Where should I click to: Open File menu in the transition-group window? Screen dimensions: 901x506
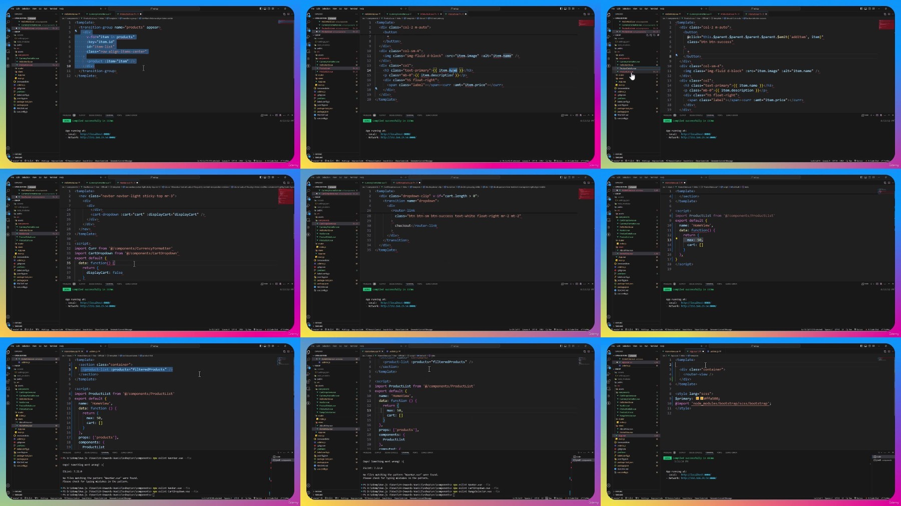[x=13, y=9]
